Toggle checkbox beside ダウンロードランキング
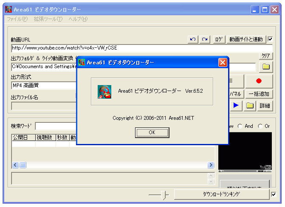 [x=274, y=194]
